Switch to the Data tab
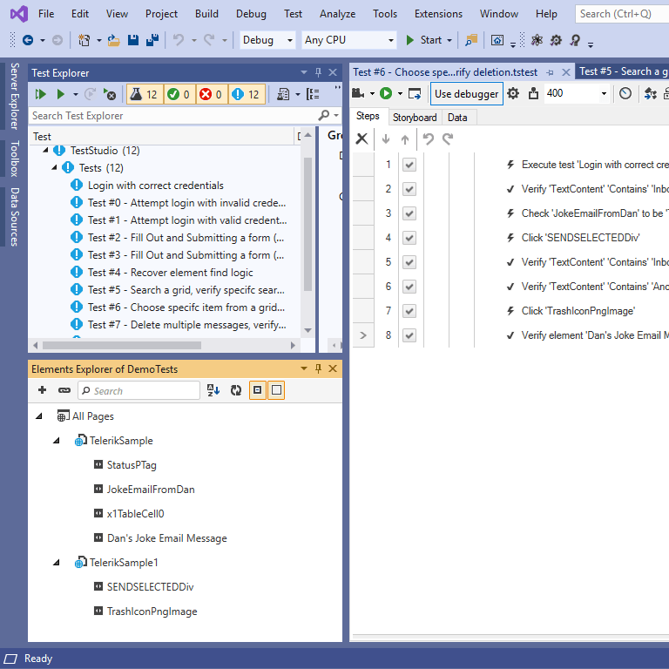Screen dimensions: 669x669 pyautogui.click(x=457, y=118)
